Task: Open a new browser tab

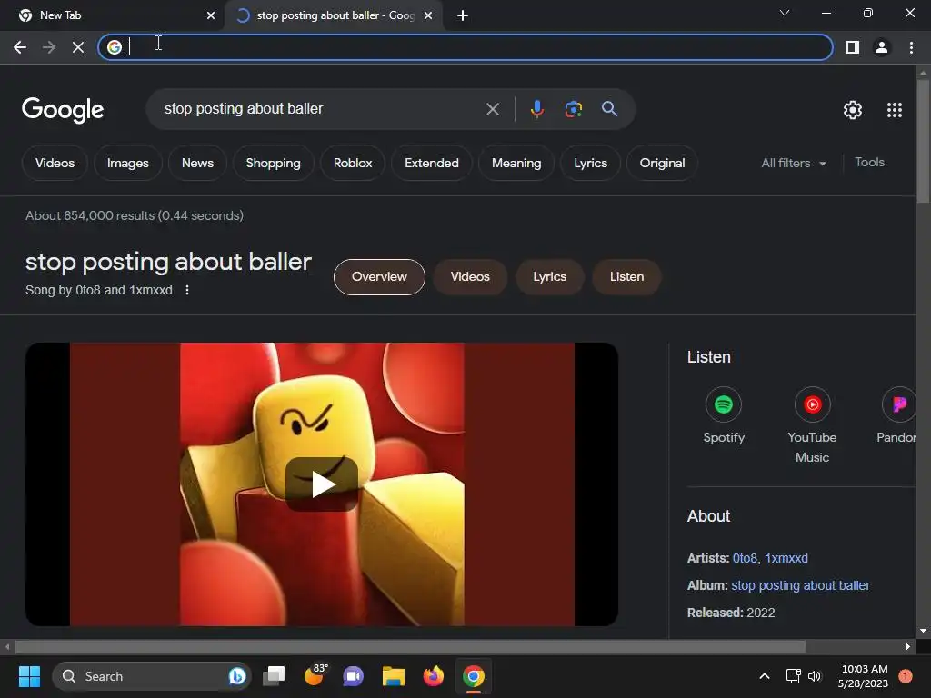Action: tap(463, 15)
